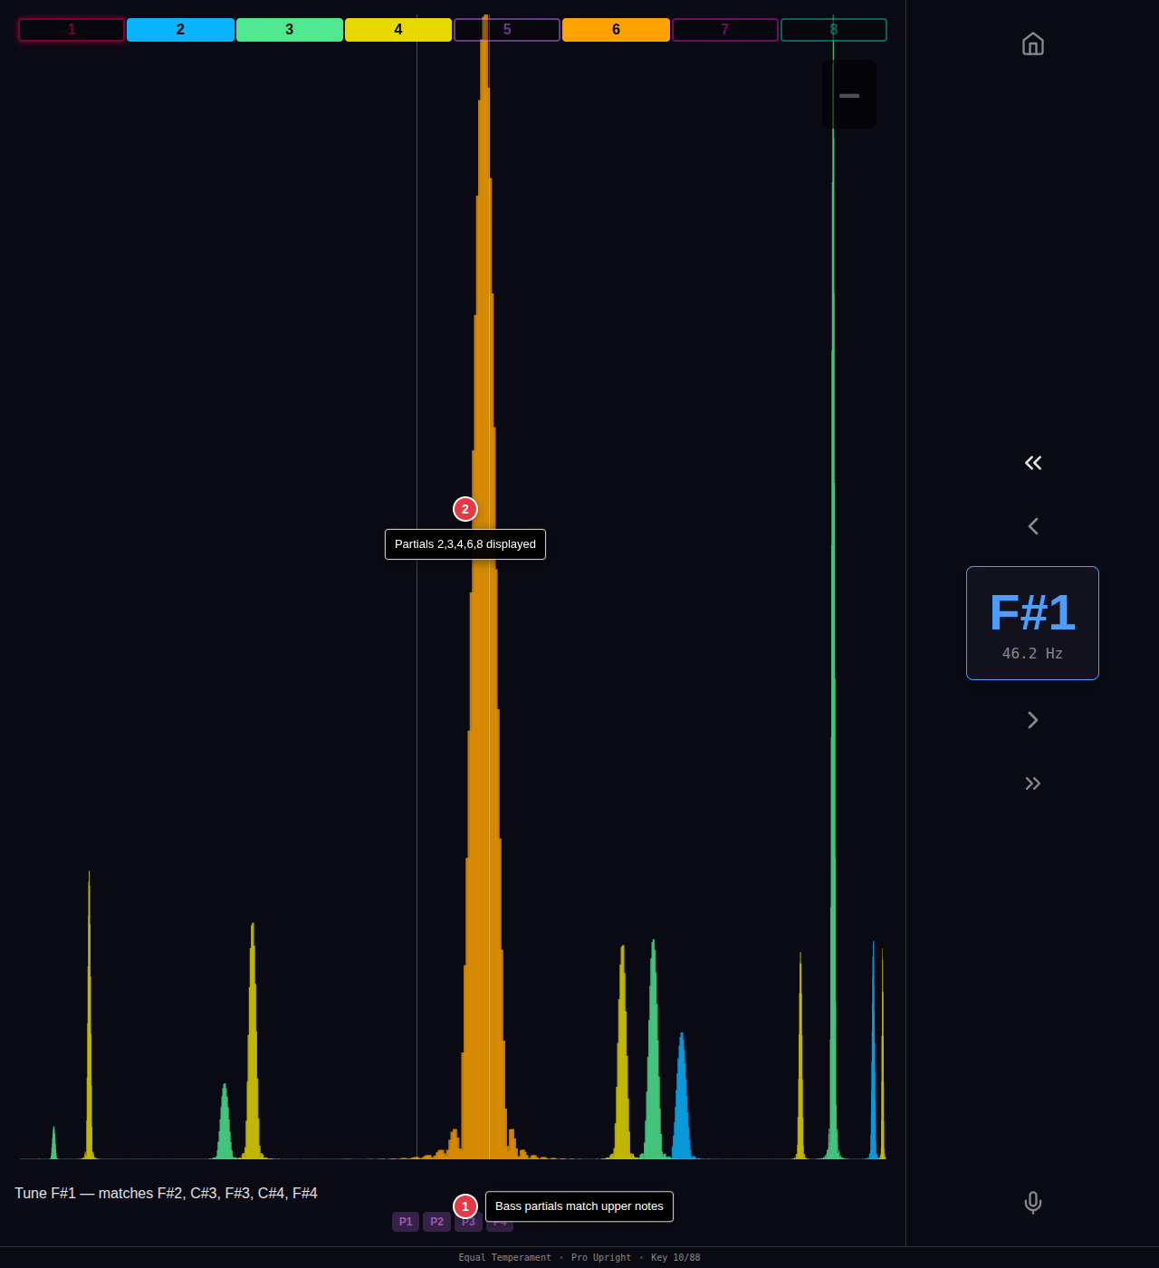Click the minus zoom-out button
The image size is (1159, 1268).
[848, 95]
